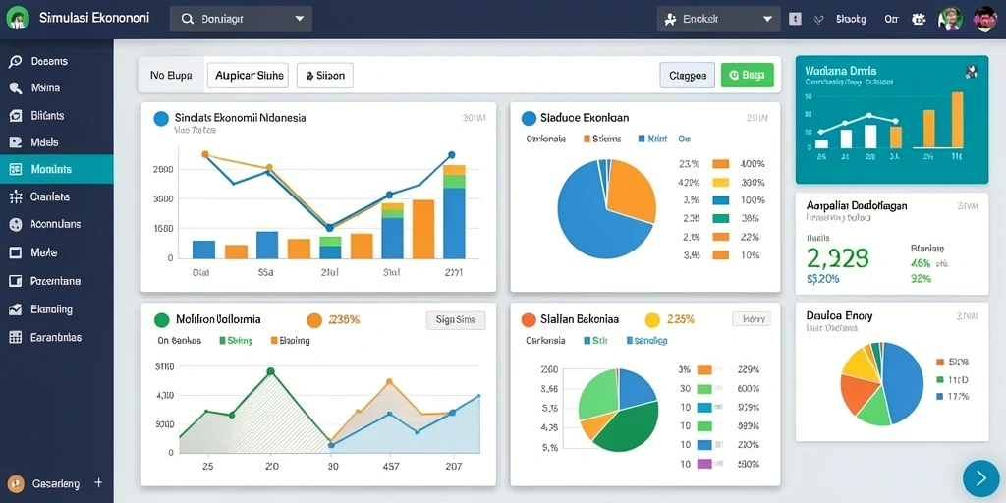
Task: Click the Sign Sims dropdown button
Action: [456, 320]
